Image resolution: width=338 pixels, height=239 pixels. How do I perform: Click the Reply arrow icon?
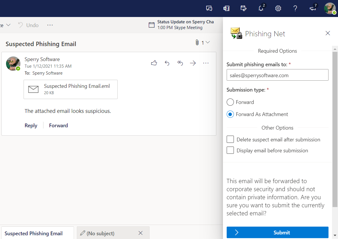point(167,63)
